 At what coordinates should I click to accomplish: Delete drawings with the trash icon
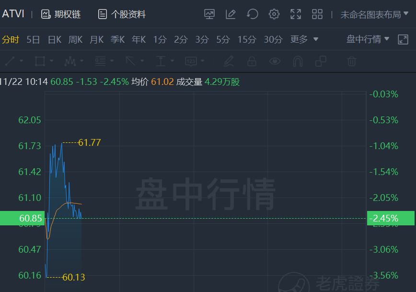point(351,61)
